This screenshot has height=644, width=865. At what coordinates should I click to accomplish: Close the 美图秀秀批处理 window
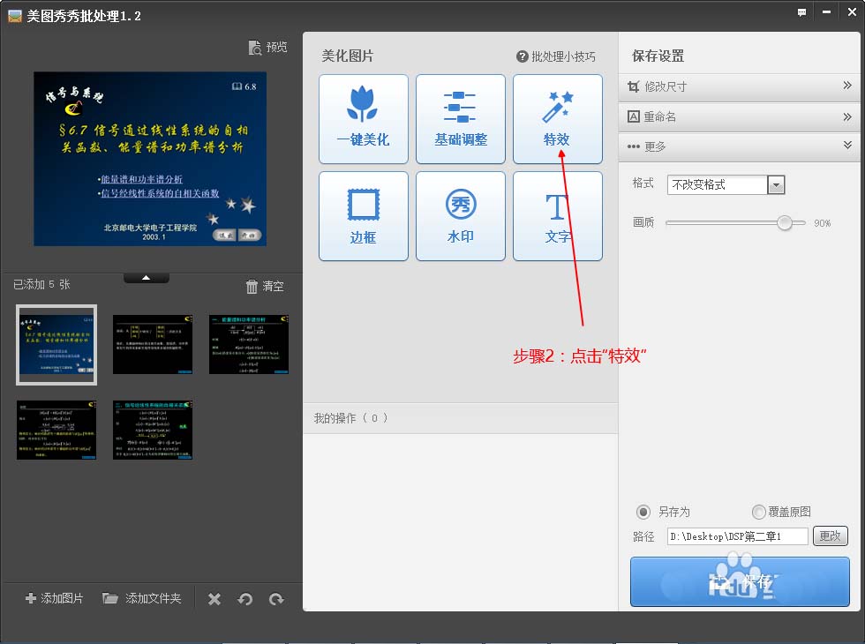(x=852, y=12)
